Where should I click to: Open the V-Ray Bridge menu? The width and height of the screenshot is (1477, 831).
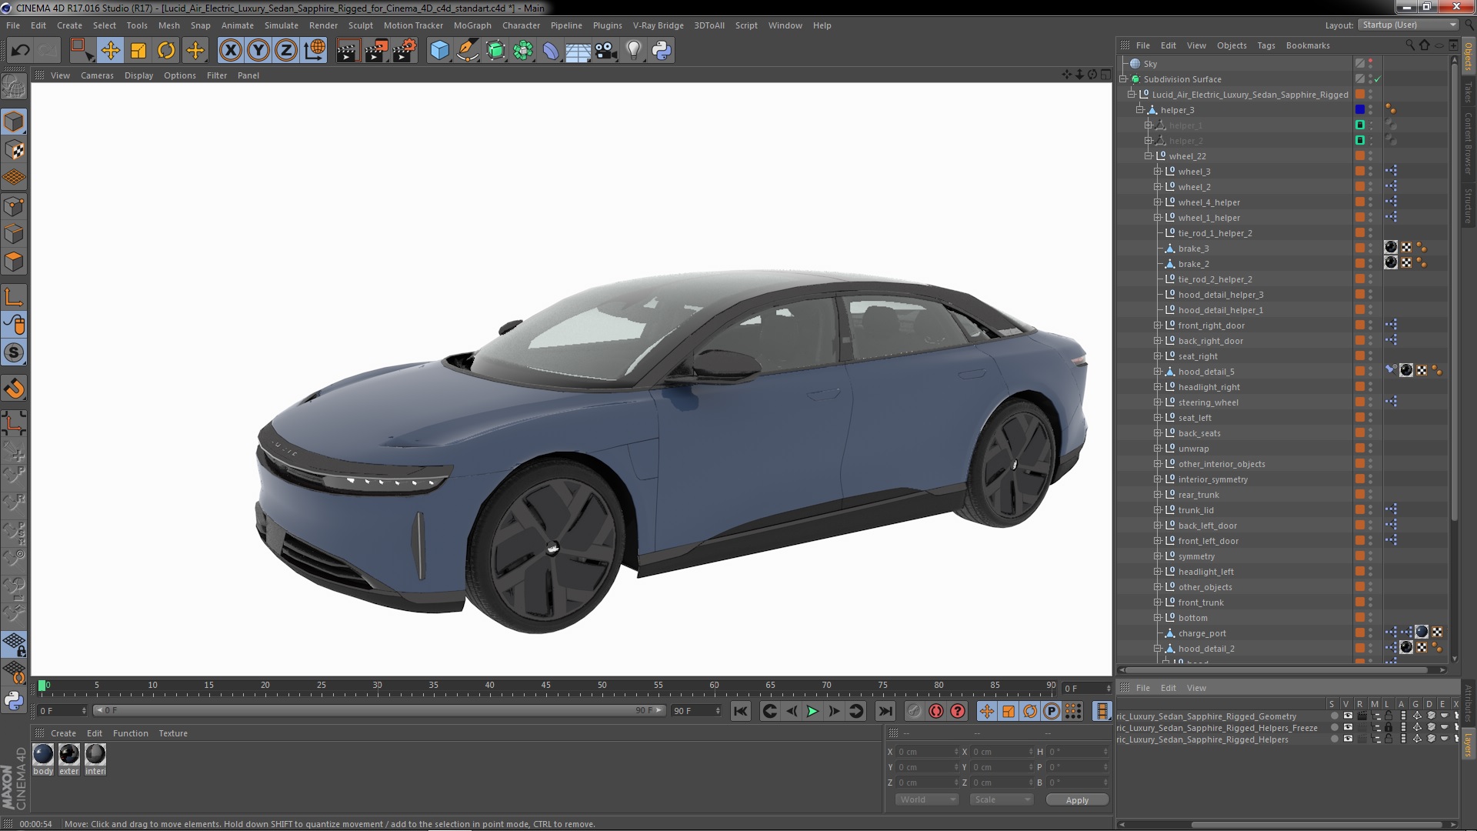tap(658, 25)
